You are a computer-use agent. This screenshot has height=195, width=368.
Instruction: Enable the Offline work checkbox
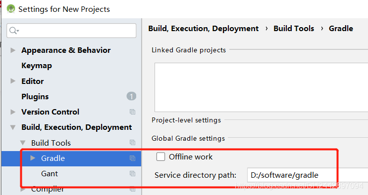[x=160, y=156]
